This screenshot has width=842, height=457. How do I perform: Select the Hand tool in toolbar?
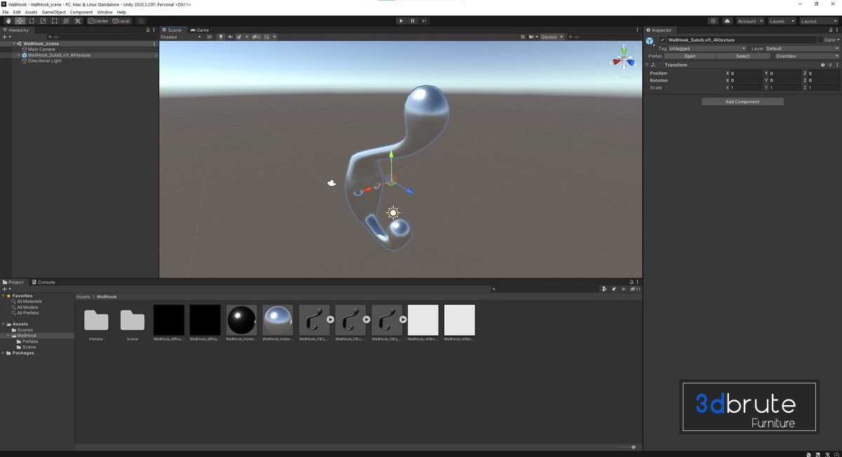tap(8, 21)
